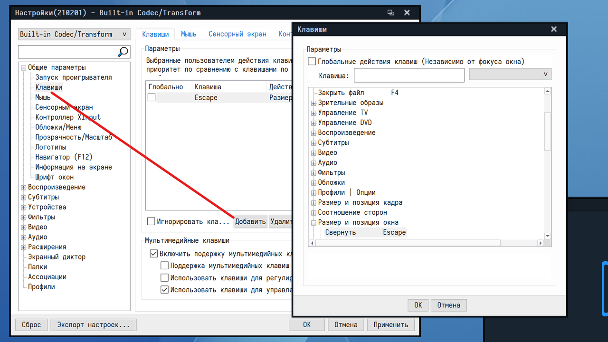
Task: Click OK in the settings window
Action: point(307,325)
